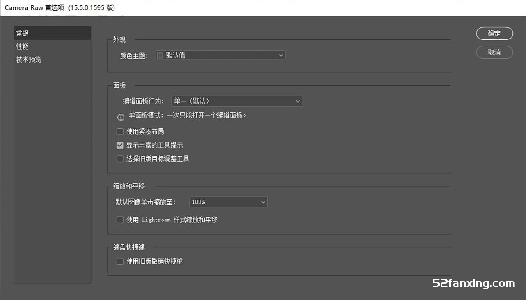Enable the 使用紧凑布局 checkbox
The height and width of the screenshot is (300, 526).
pyautogui.click(x=120, y=132)
